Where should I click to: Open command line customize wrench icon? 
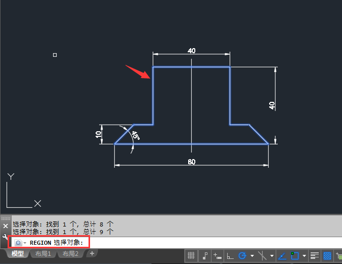pyautogui.click(x=5, y=237)
